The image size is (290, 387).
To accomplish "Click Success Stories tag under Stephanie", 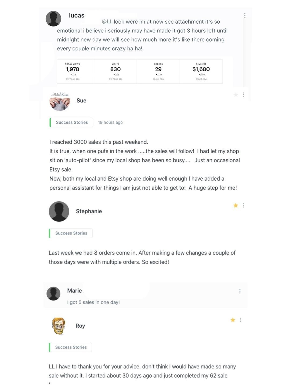I will pyautogui.click(x=71, y=233).
